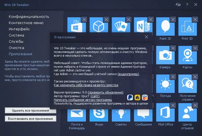202x136 pixels.
Task: Click the Почта и Календарь app tile
Action: (77, 115)
